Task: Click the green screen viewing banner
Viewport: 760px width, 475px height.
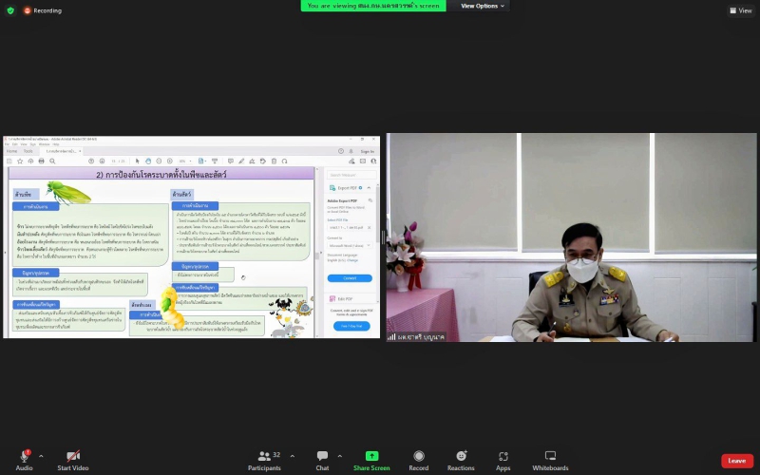Action: coord(373,6)
